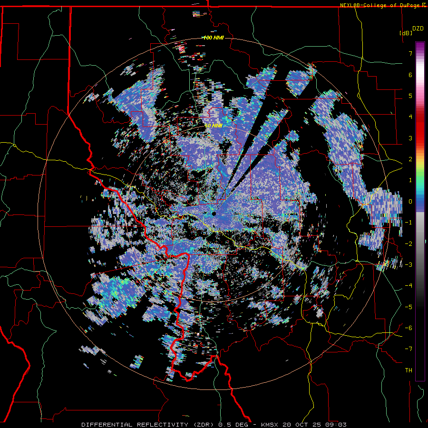Click the black radar site dot at center
The height and width of the screenshot is (428, 428).
point(214,214)
